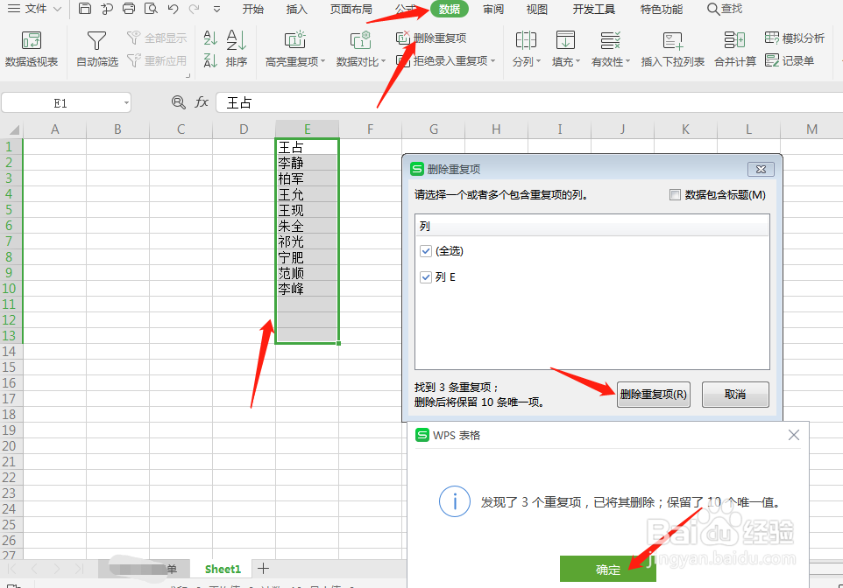
Task: Open 插入下拉列表 insert dropdown list
Action: click(x=673, y=49)
